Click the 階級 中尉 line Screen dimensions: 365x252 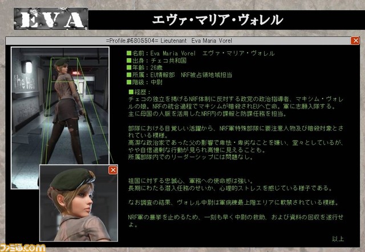click(144, 82)
